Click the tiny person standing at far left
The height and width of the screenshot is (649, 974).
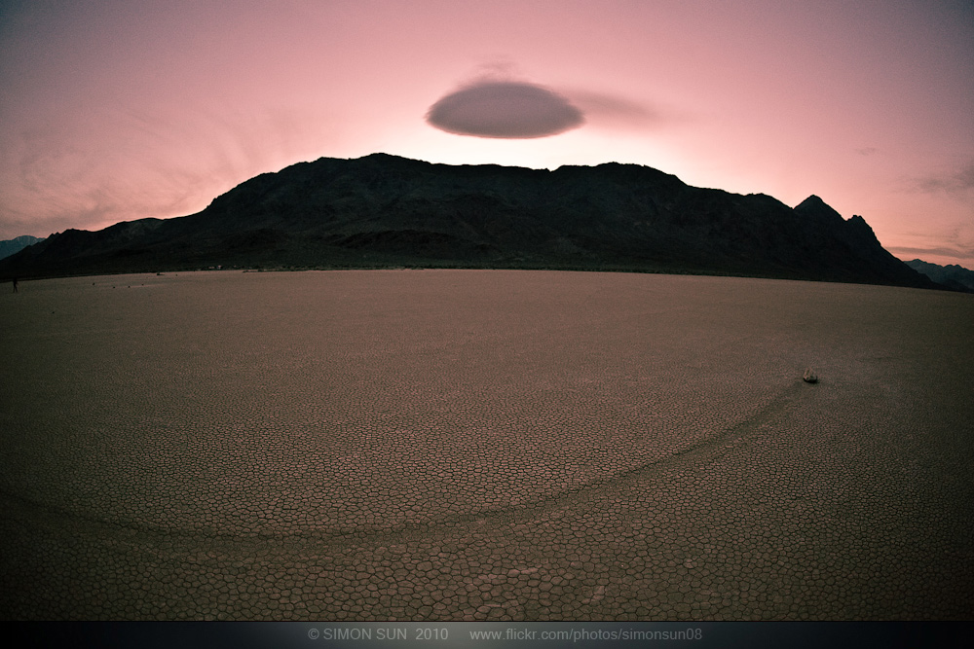pos(15,284)
